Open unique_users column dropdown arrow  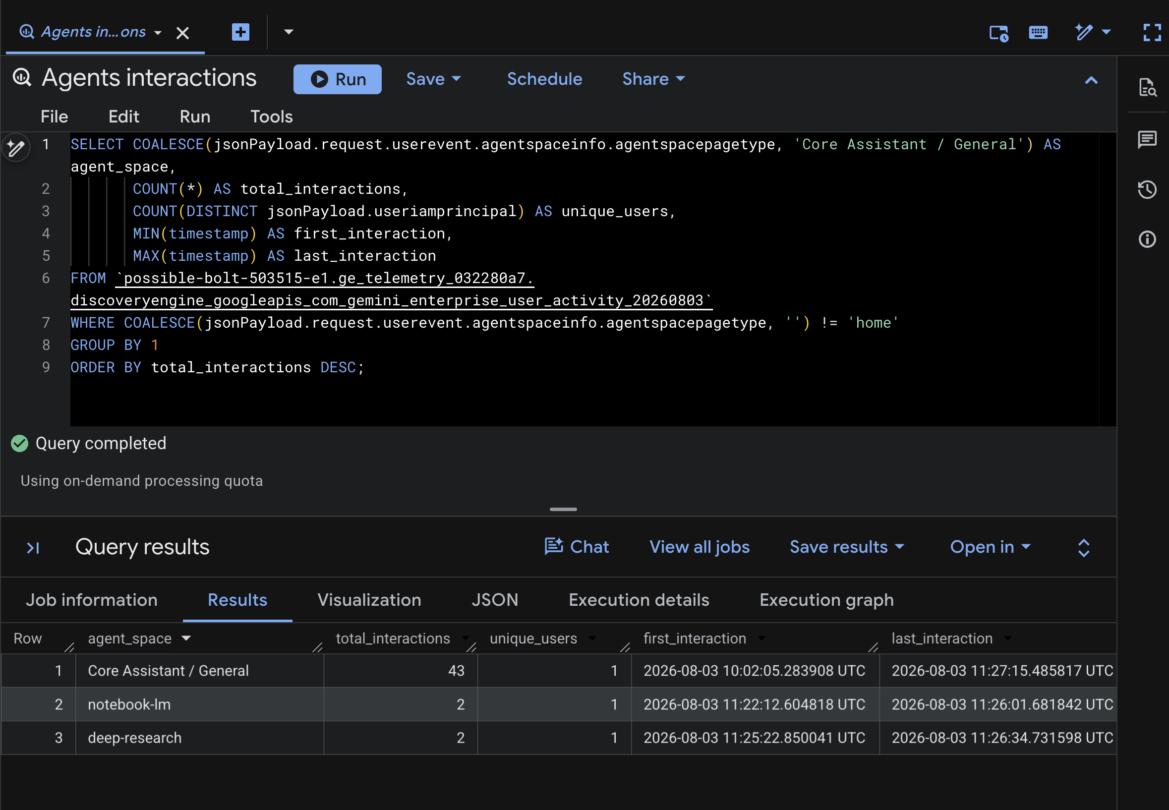[x=592, y=638]
